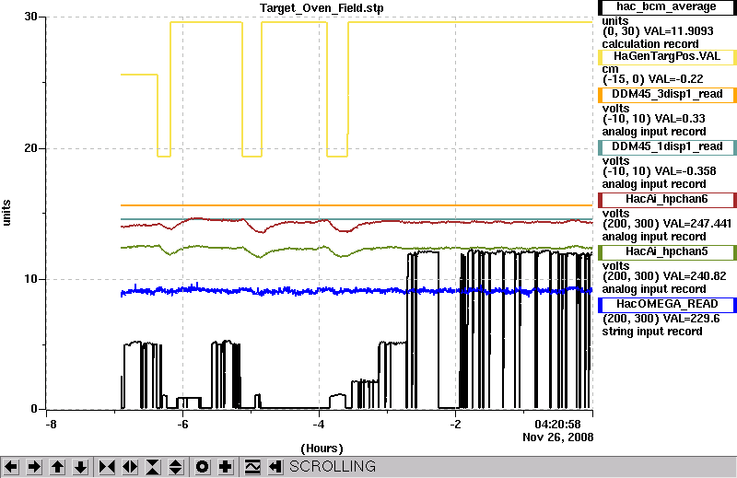Click the SCROLLING status text
Viewport: 737px width, 478px height.
(x=333, y=466)
